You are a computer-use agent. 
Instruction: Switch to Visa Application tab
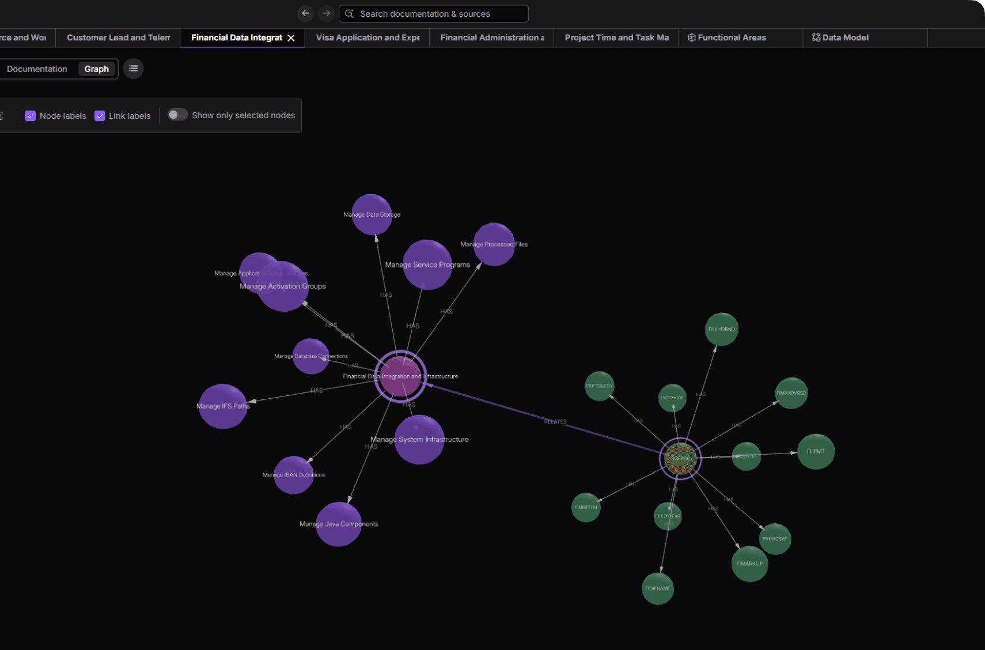[368, 37]
